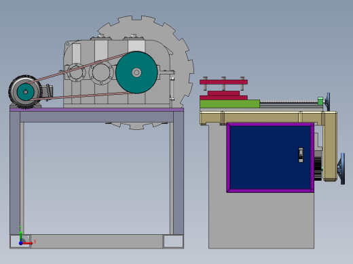Click the red X axis of the triad
This screenshot has height=264, width=353.
28,243
